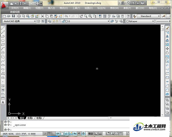Viewport: 172px width, 137px height.
Task: Click the Pan realtime icon
Action: [x=81, y=16]
